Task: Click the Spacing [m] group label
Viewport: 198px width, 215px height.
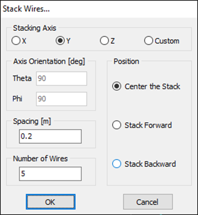Action: (32, 121)
